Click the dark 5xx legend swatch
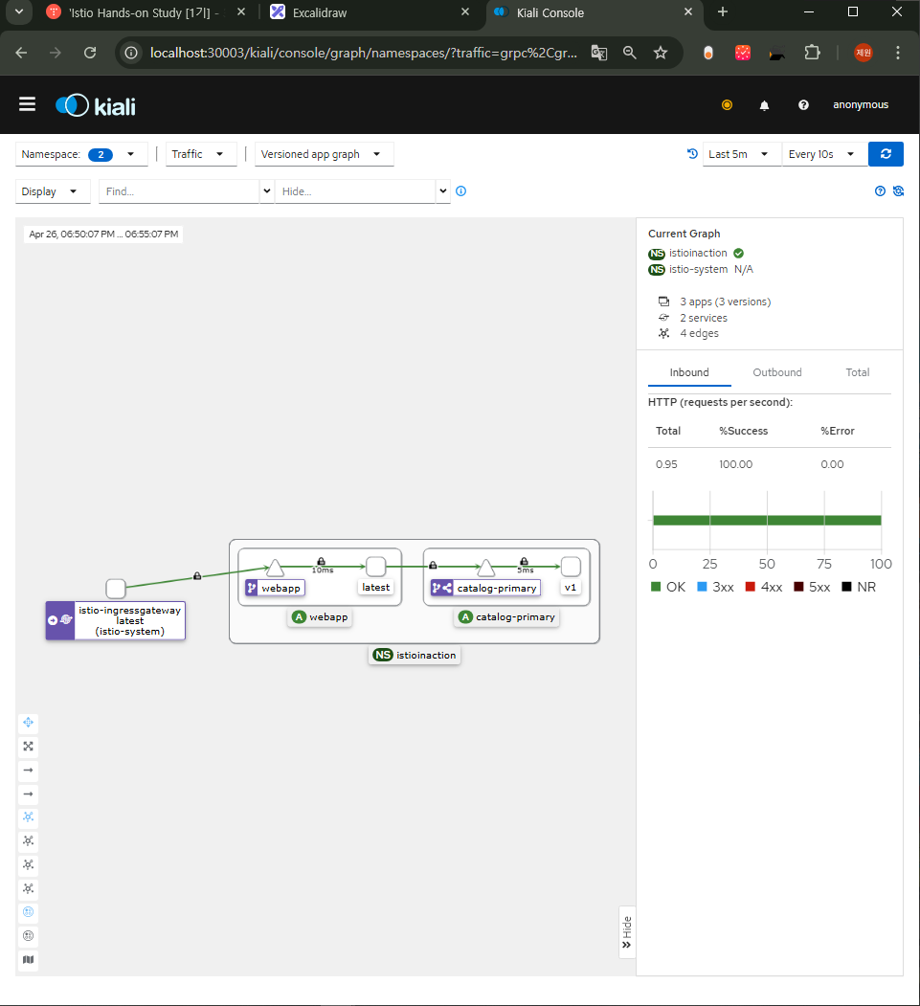This screenshot has width=920, height=1006. click(798, 587)
